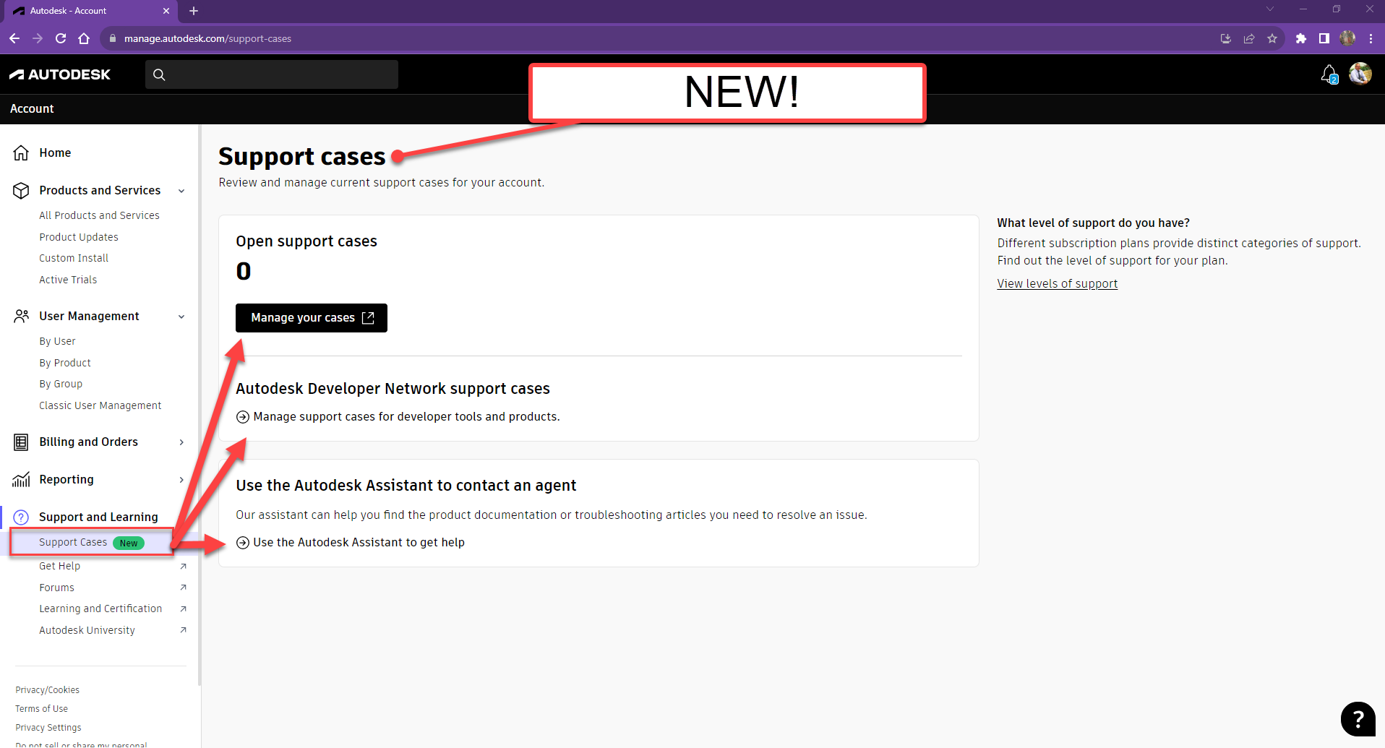Click the browser back arrow
This screenshot has width=1385, height=748.
coord(14,38)
